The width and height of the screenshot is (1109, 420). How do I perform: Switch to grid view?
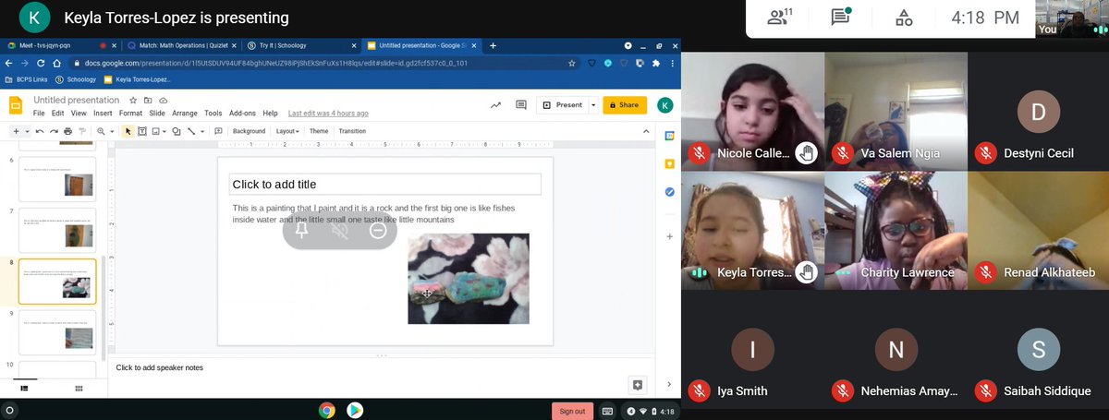(x=79, y=389)
